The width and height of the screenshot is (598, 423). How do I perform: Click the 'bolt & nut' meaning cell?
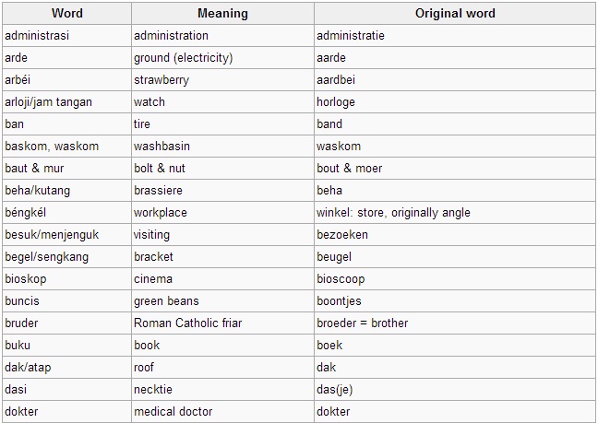click(x=222, y=169)
